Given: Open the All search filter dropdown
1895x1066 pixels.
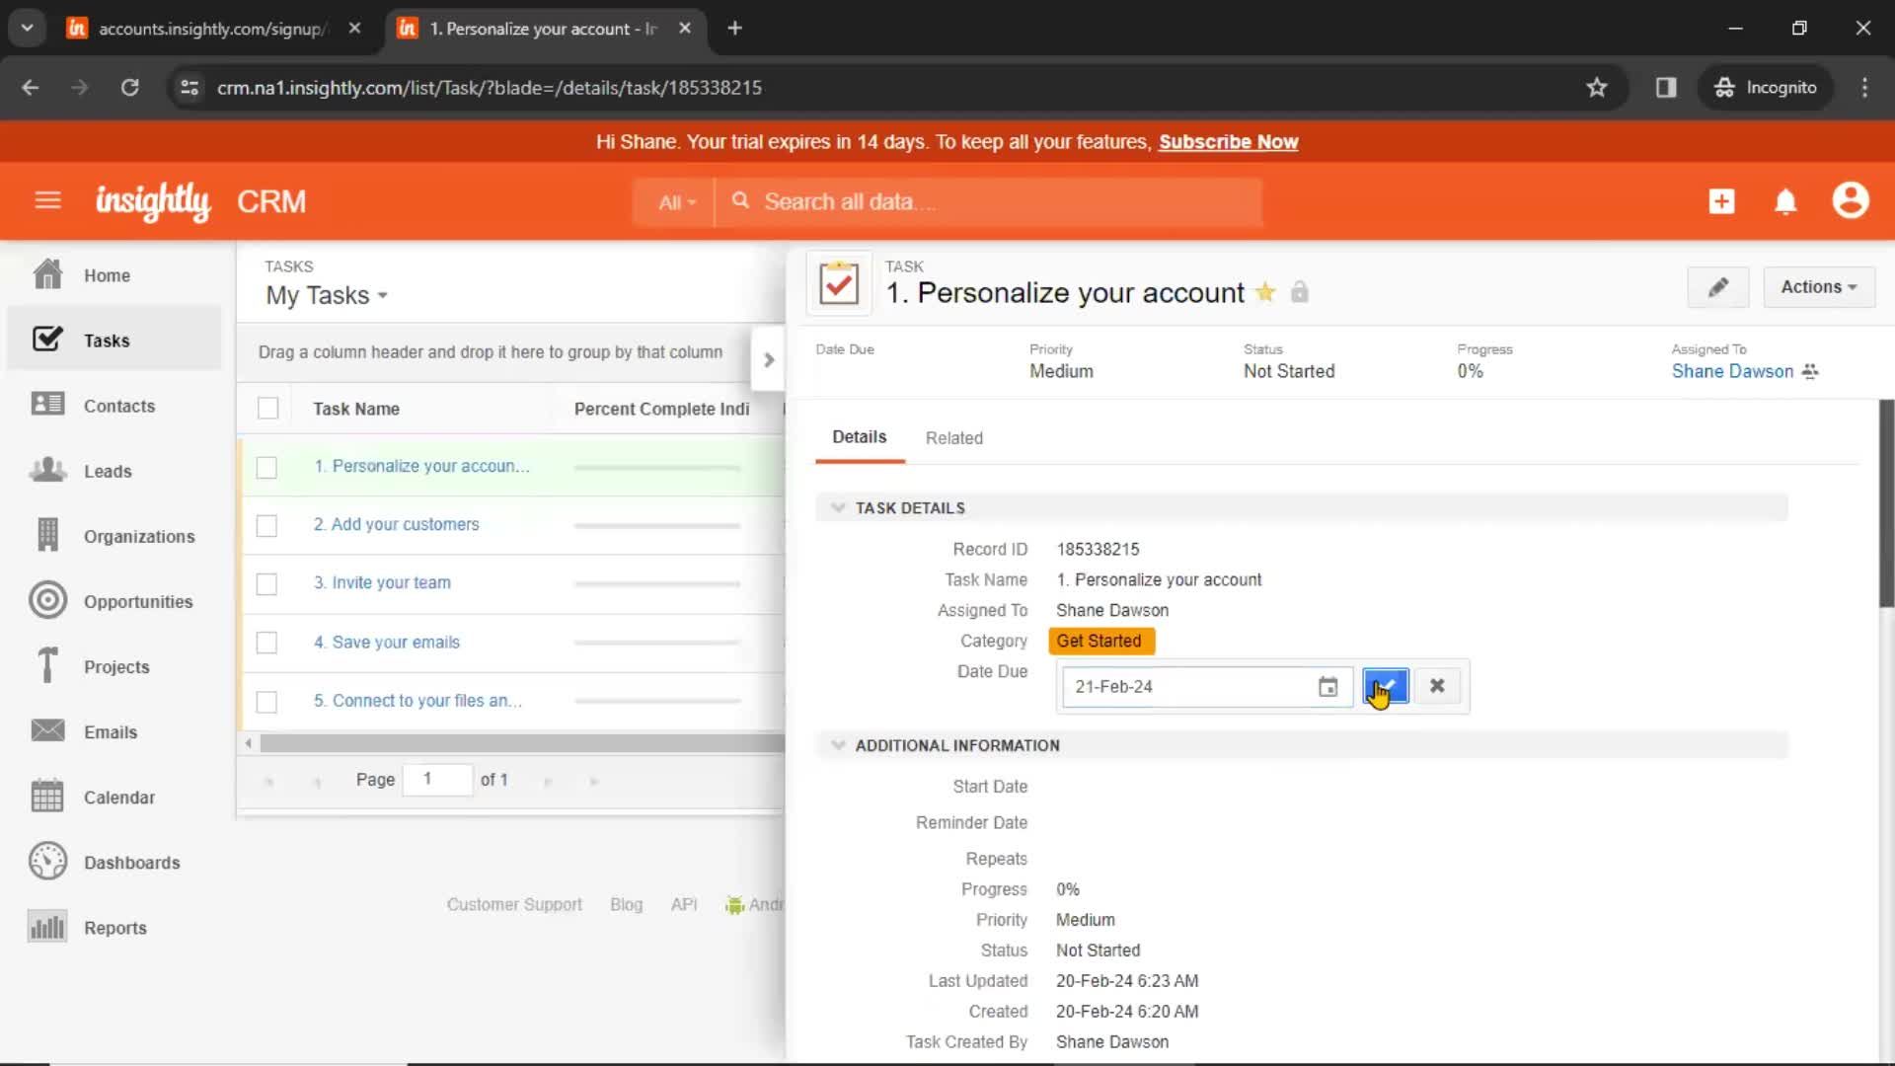Looking at the screenshot, I should click(x=676, y=202).
